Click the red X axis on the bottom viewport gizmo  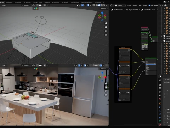[x=105, y=77]
